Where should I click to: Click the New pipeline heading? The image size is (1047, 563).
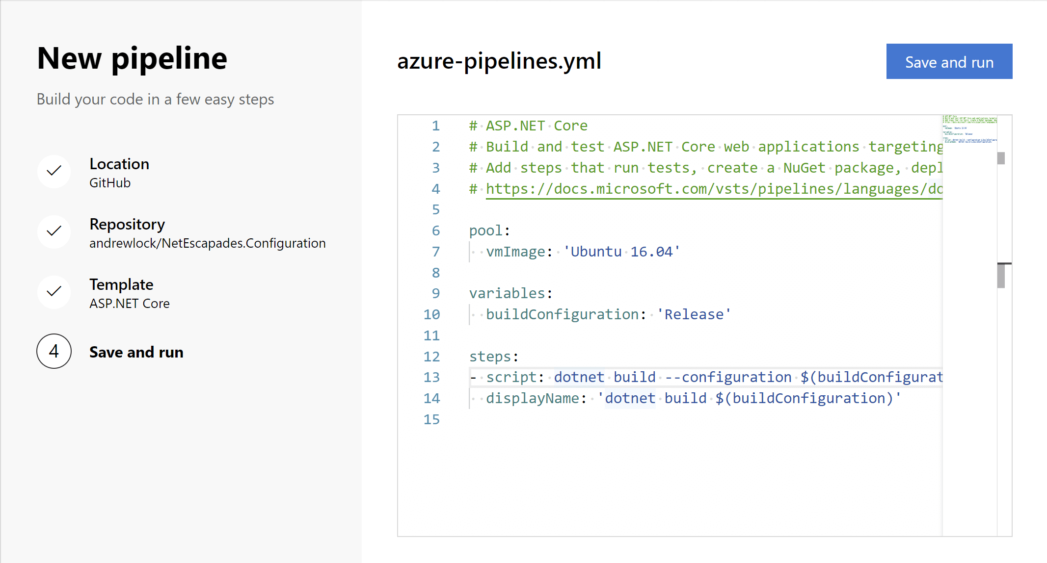132,58
